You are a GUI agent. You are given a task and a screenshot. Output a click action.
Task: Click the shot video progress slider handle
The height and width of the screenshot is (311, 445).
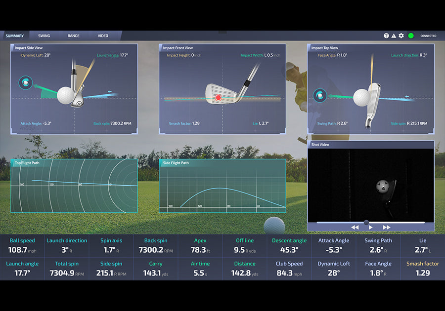coord(366,222)
